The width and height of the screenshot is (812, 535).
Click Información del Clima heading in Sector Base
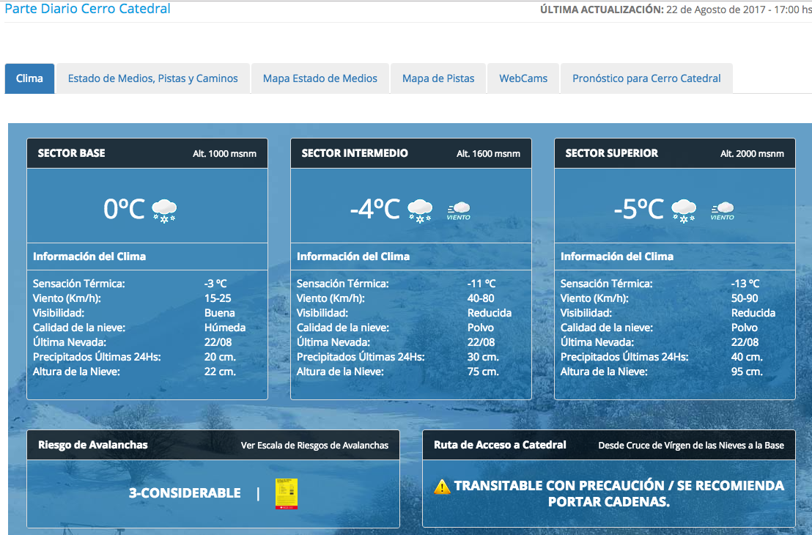(89, 257)
